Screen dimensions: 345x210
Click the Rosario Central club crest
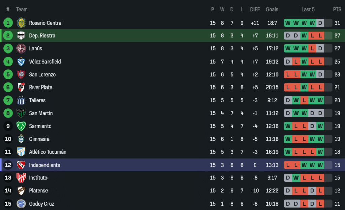[21, 23]
